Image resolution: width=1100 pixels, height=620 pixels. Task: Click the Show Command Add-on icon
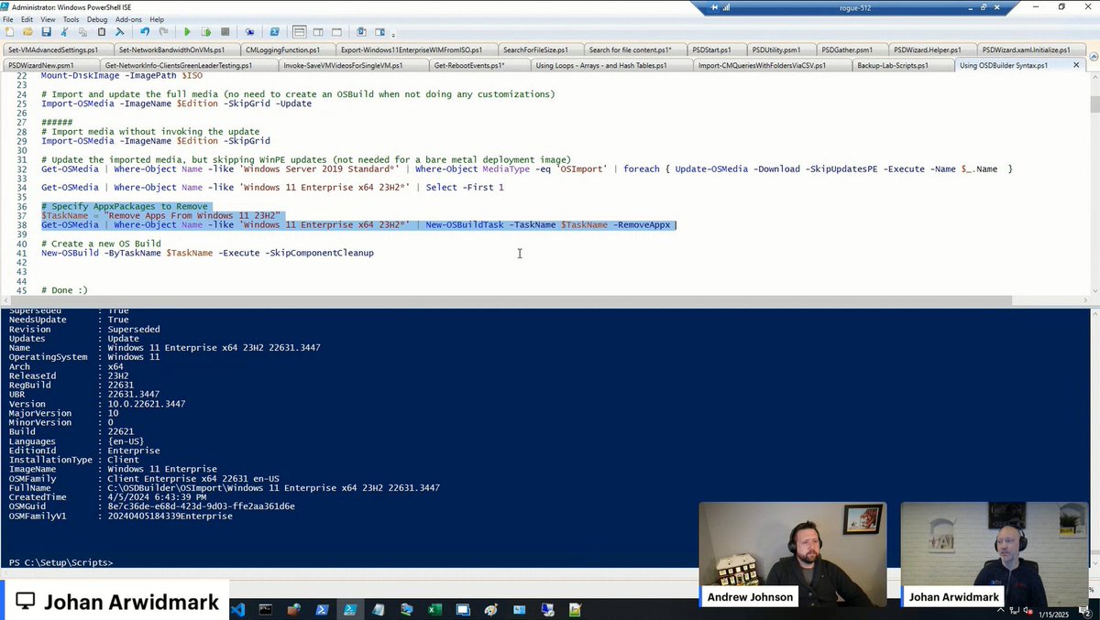tap(379, 32)
